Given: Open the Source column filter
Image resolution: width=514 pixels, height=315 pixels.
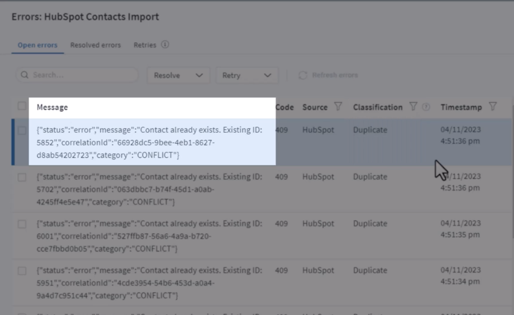Looking at the screenshot, I should pyautogui.click(x=337, y=107).
